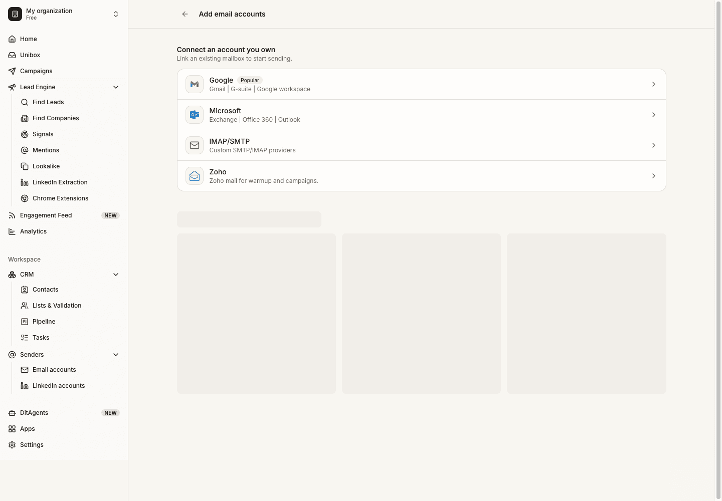Click the Mentions at-sign icon
The height and width of the screenshot is (501, 722).
coord(25,150)
